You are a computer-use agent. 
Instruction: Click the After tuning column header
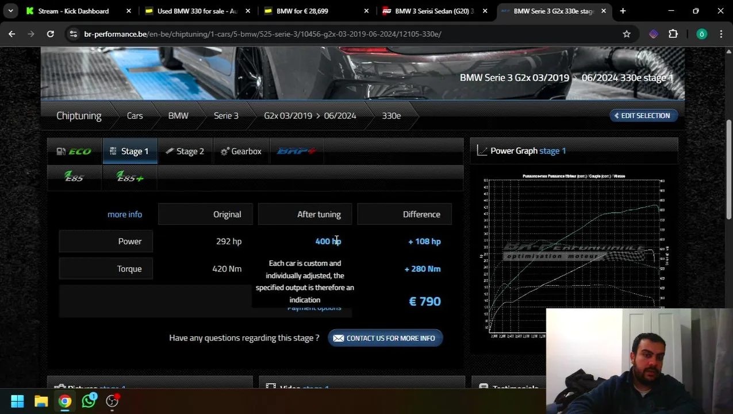[305, 214]
